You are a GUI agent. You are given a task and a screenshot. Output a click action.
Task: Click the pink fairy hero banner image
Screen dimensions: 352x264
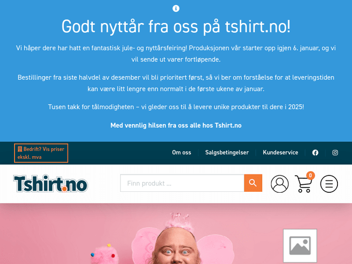point(176,234)
